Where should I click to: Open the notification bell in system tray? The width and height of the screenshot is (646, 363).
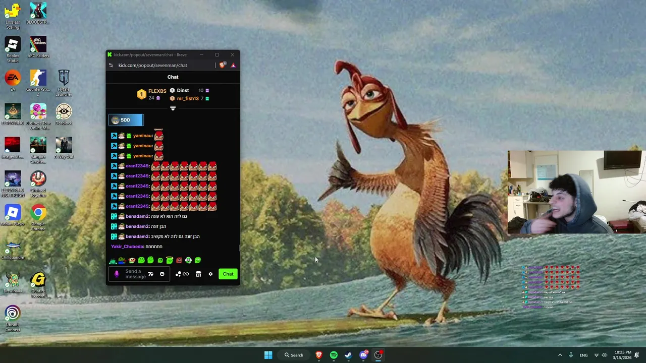coord(637,355)
